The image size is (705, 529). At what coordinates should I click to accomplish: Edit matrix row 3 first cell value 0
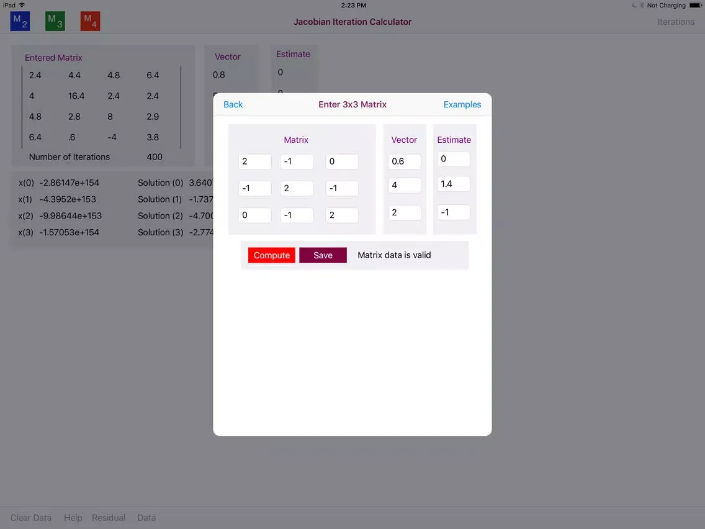pyautogui.click(x=255, y=215)
